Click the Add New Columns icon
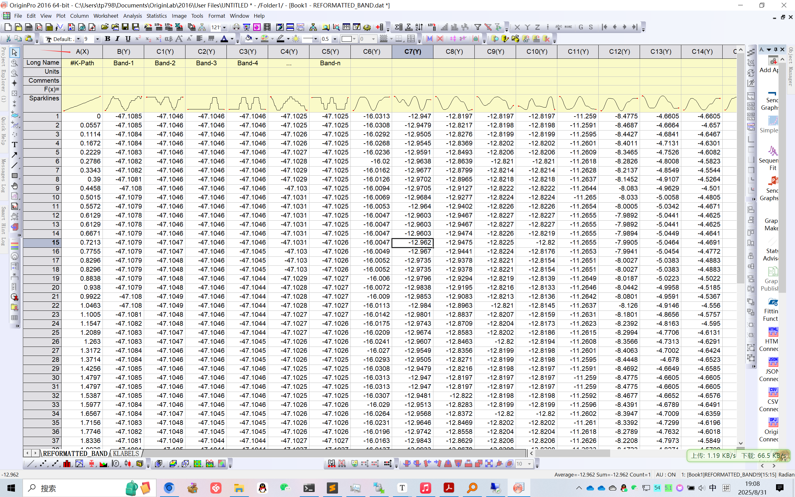Viewport: 795px width, 497px height. coord(380,27)
